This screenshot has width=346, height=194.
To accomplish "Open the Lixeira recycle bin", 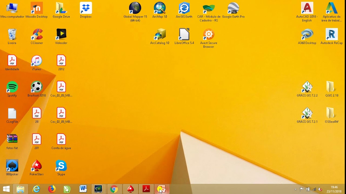I will pyautogui.click(x=12, y=36).
